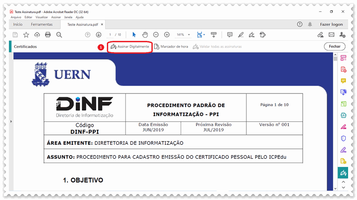
Task: Zoom in with the plus icon
Action: [167, 35]
